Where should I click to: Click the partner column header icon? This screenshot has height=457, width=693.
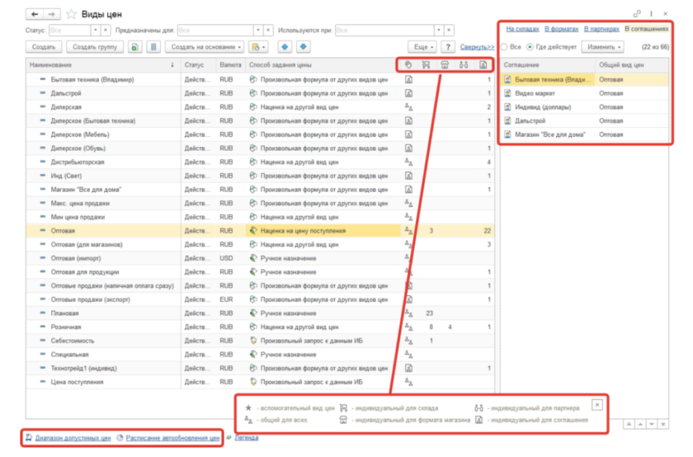464,65
